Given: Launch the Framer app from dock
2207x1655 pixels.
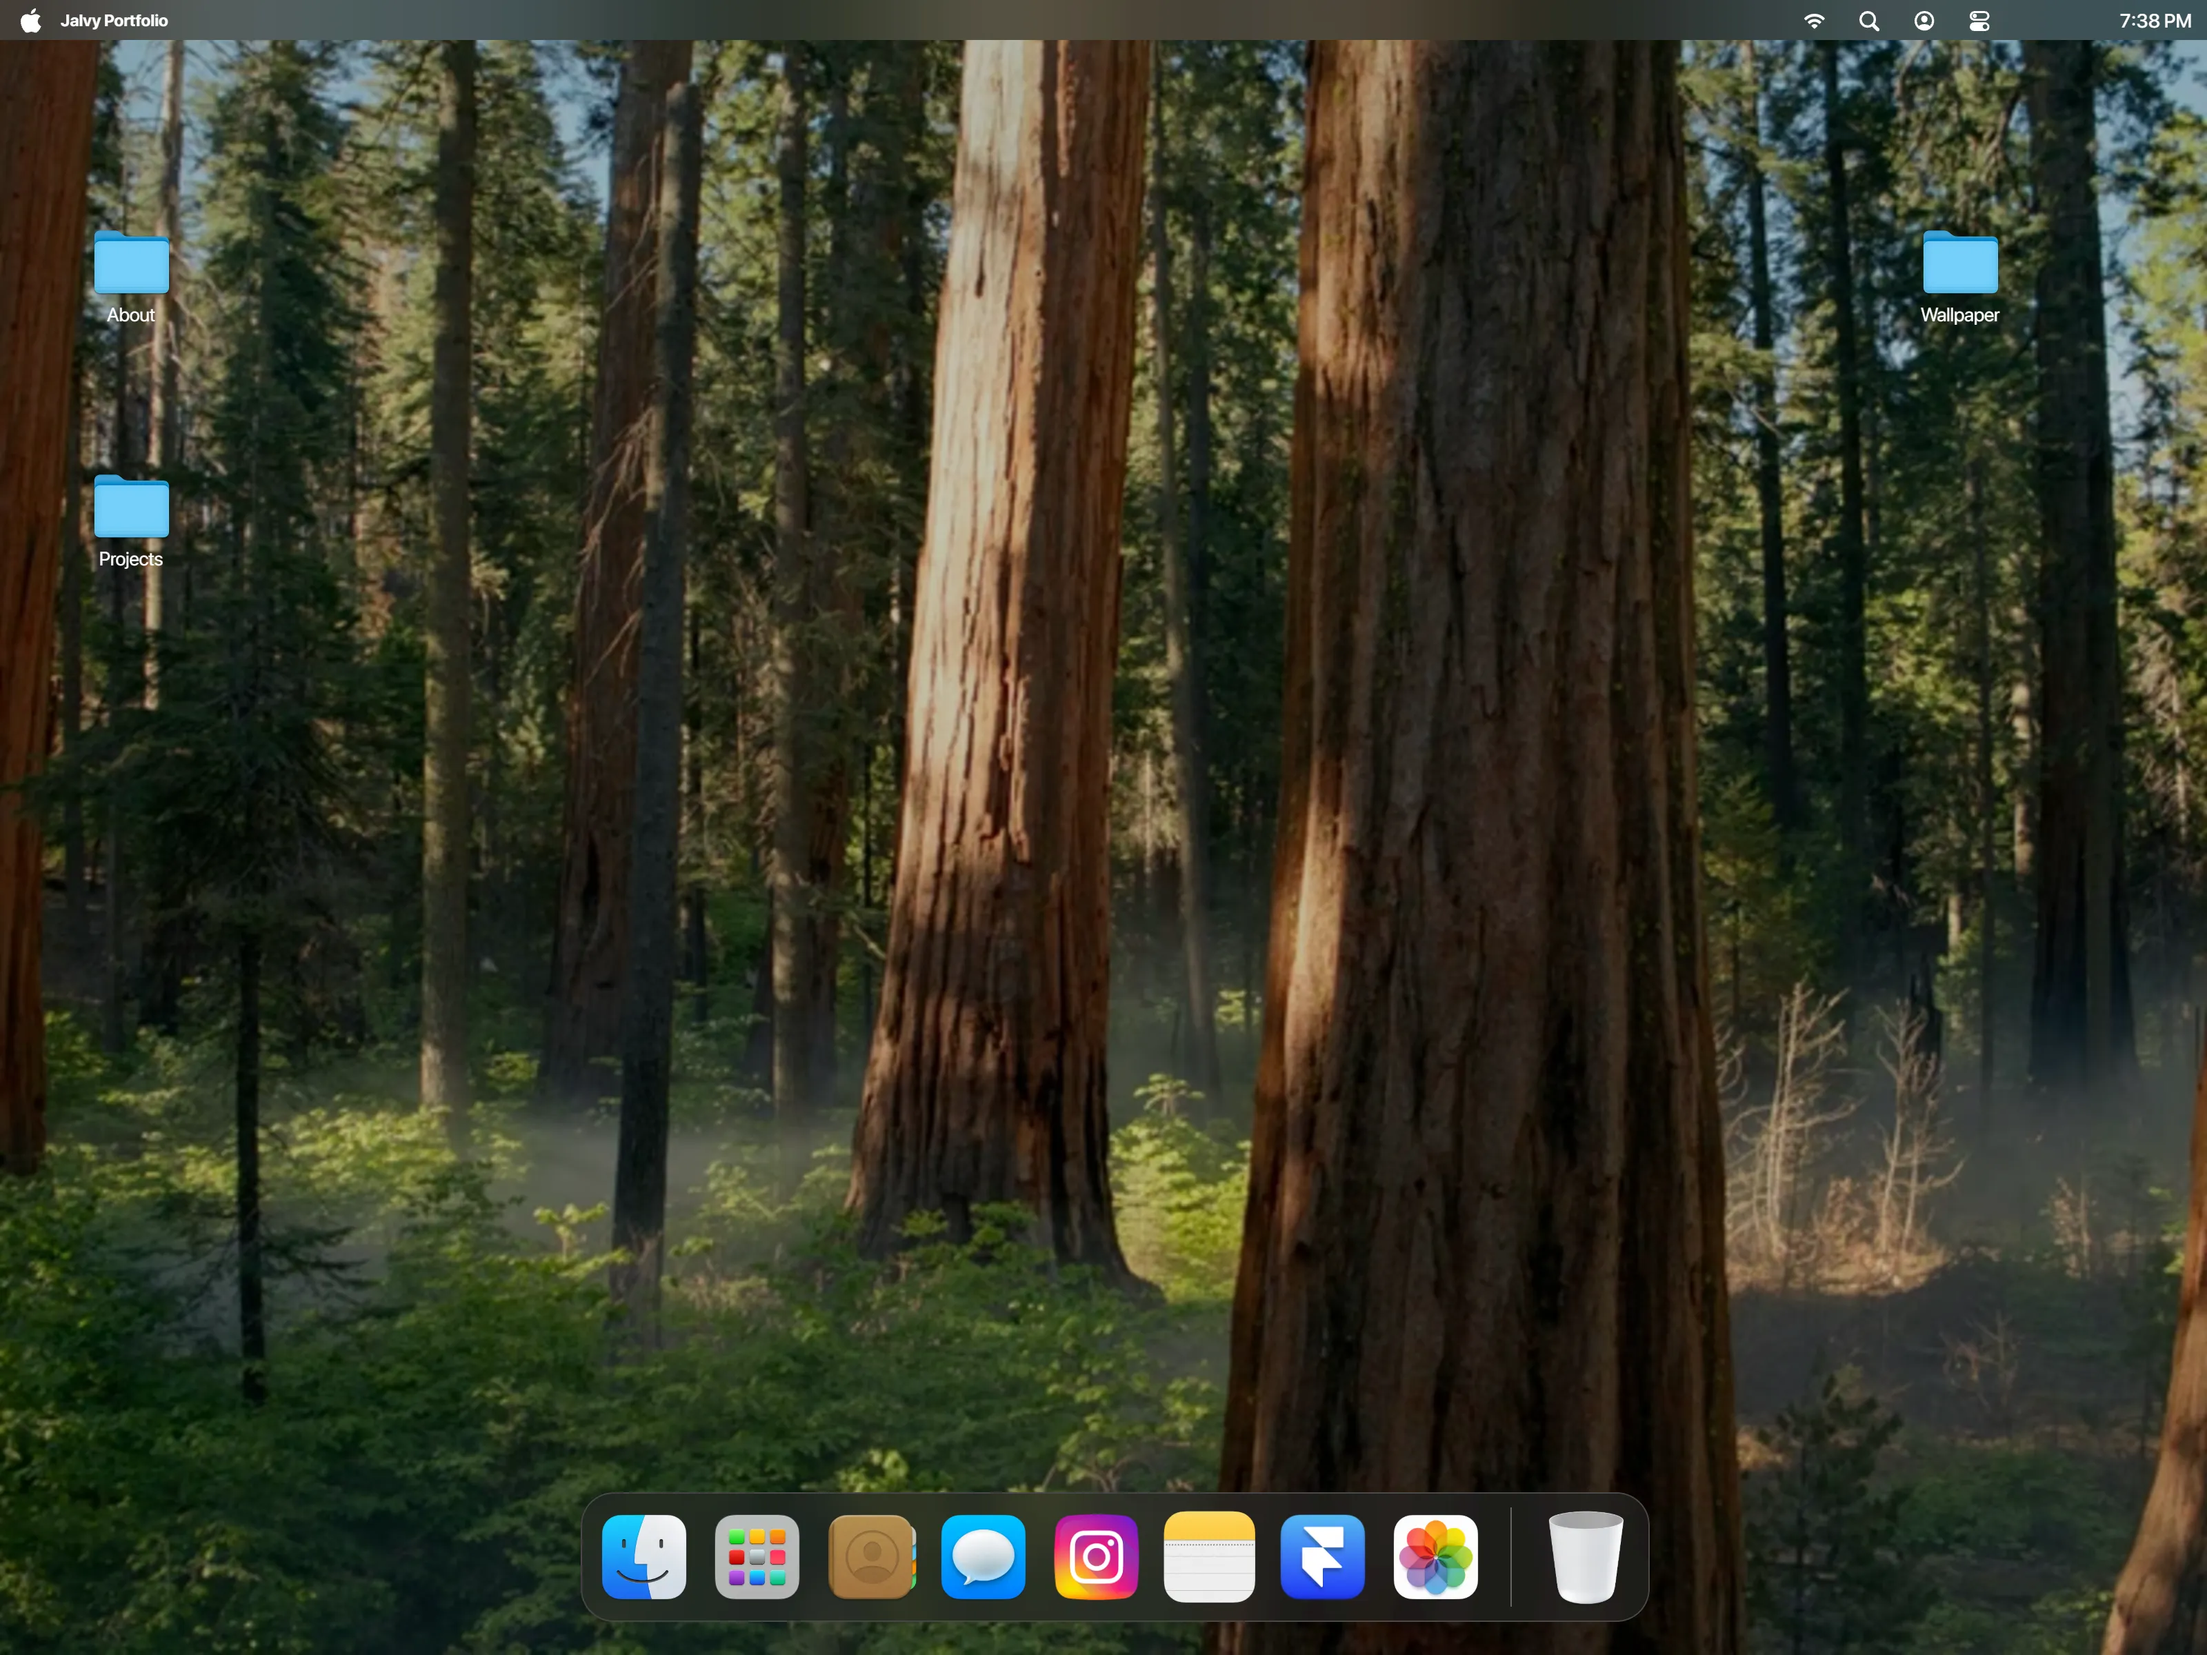Looking at the screenshot, I should click(x=1322, y=1556).
